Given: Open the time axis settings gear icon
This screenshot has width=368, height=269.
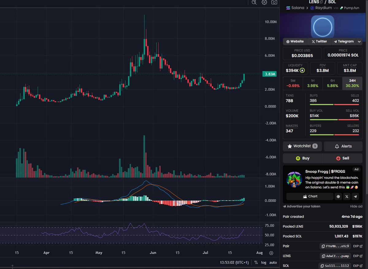Looking at the screenshot, I should 271,253.
